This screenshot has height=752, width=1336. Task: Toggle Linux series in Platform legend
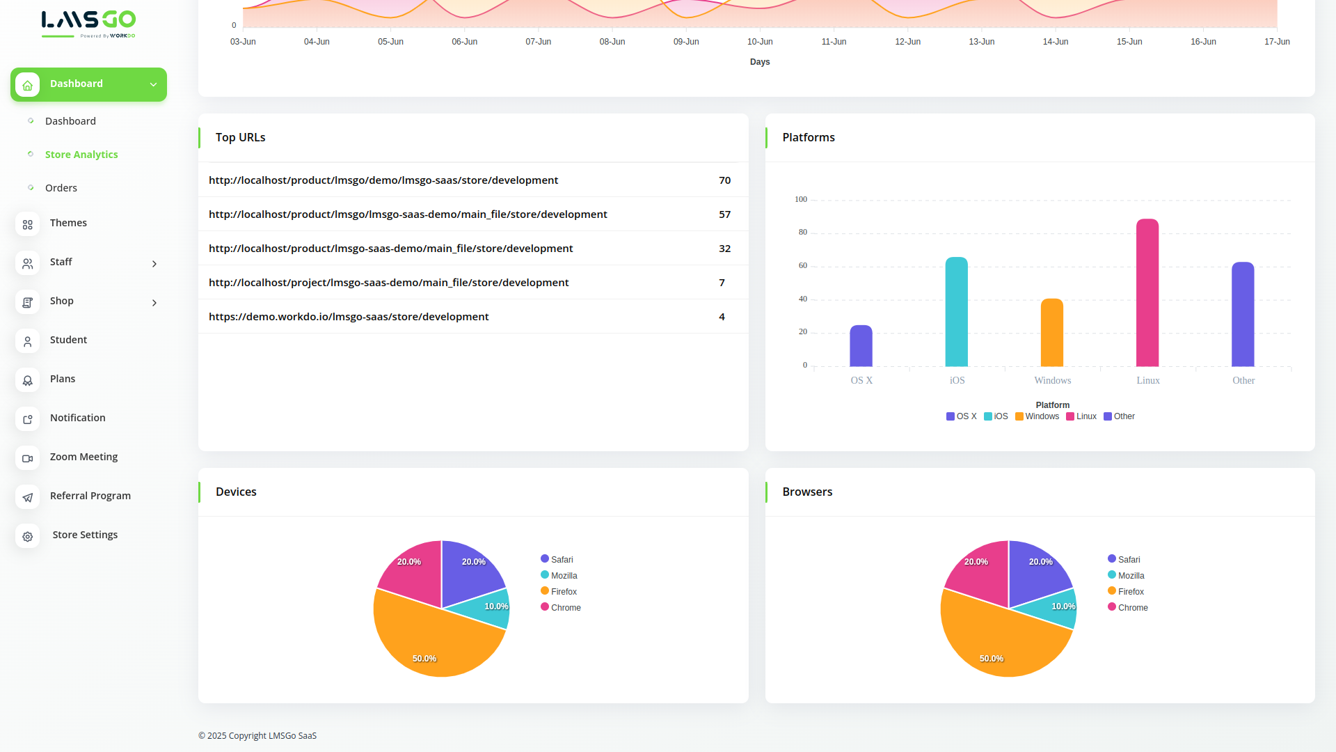[x=1081, y=416]
